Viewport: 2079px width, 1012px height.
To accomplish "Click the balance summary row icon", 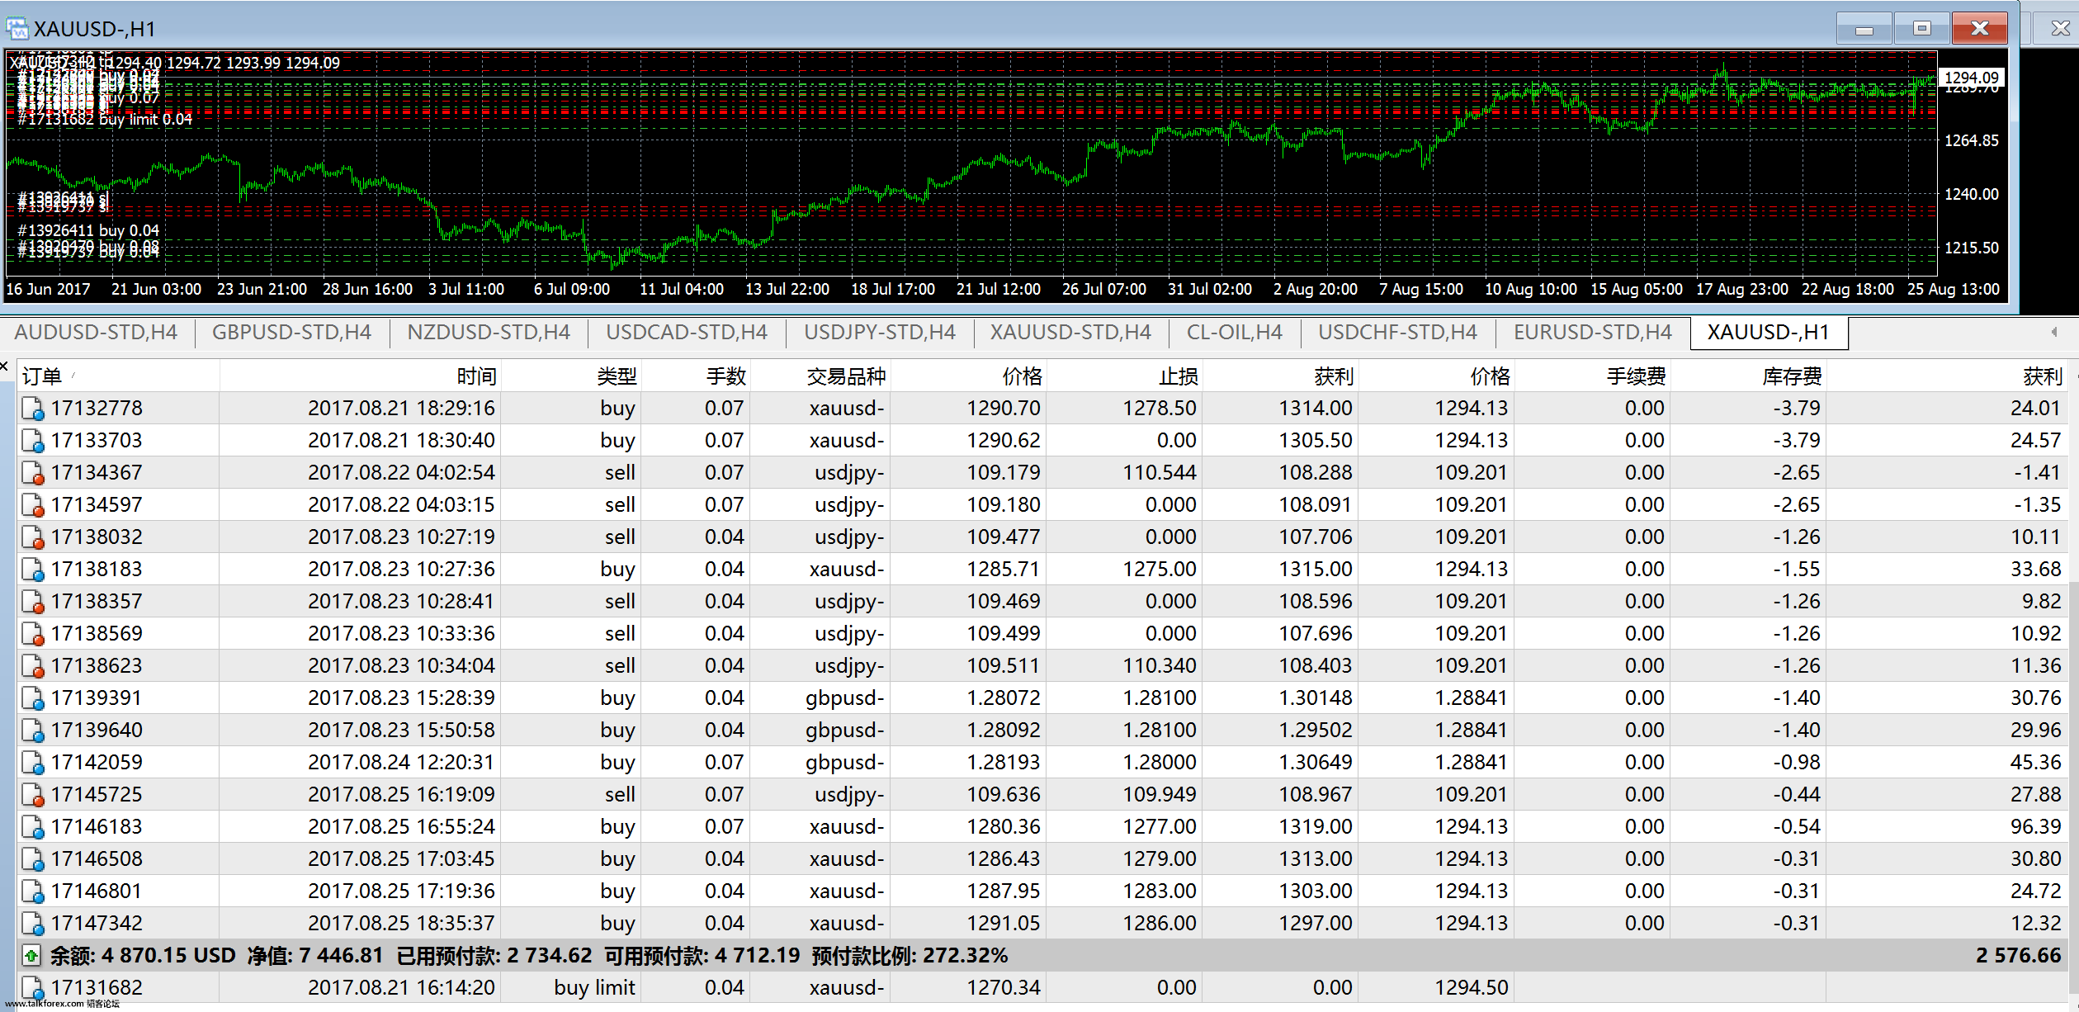I will 31,956.
